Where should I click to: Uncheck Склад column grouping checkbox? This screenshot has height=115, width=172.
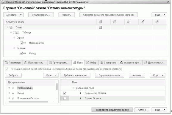(21, 53)
